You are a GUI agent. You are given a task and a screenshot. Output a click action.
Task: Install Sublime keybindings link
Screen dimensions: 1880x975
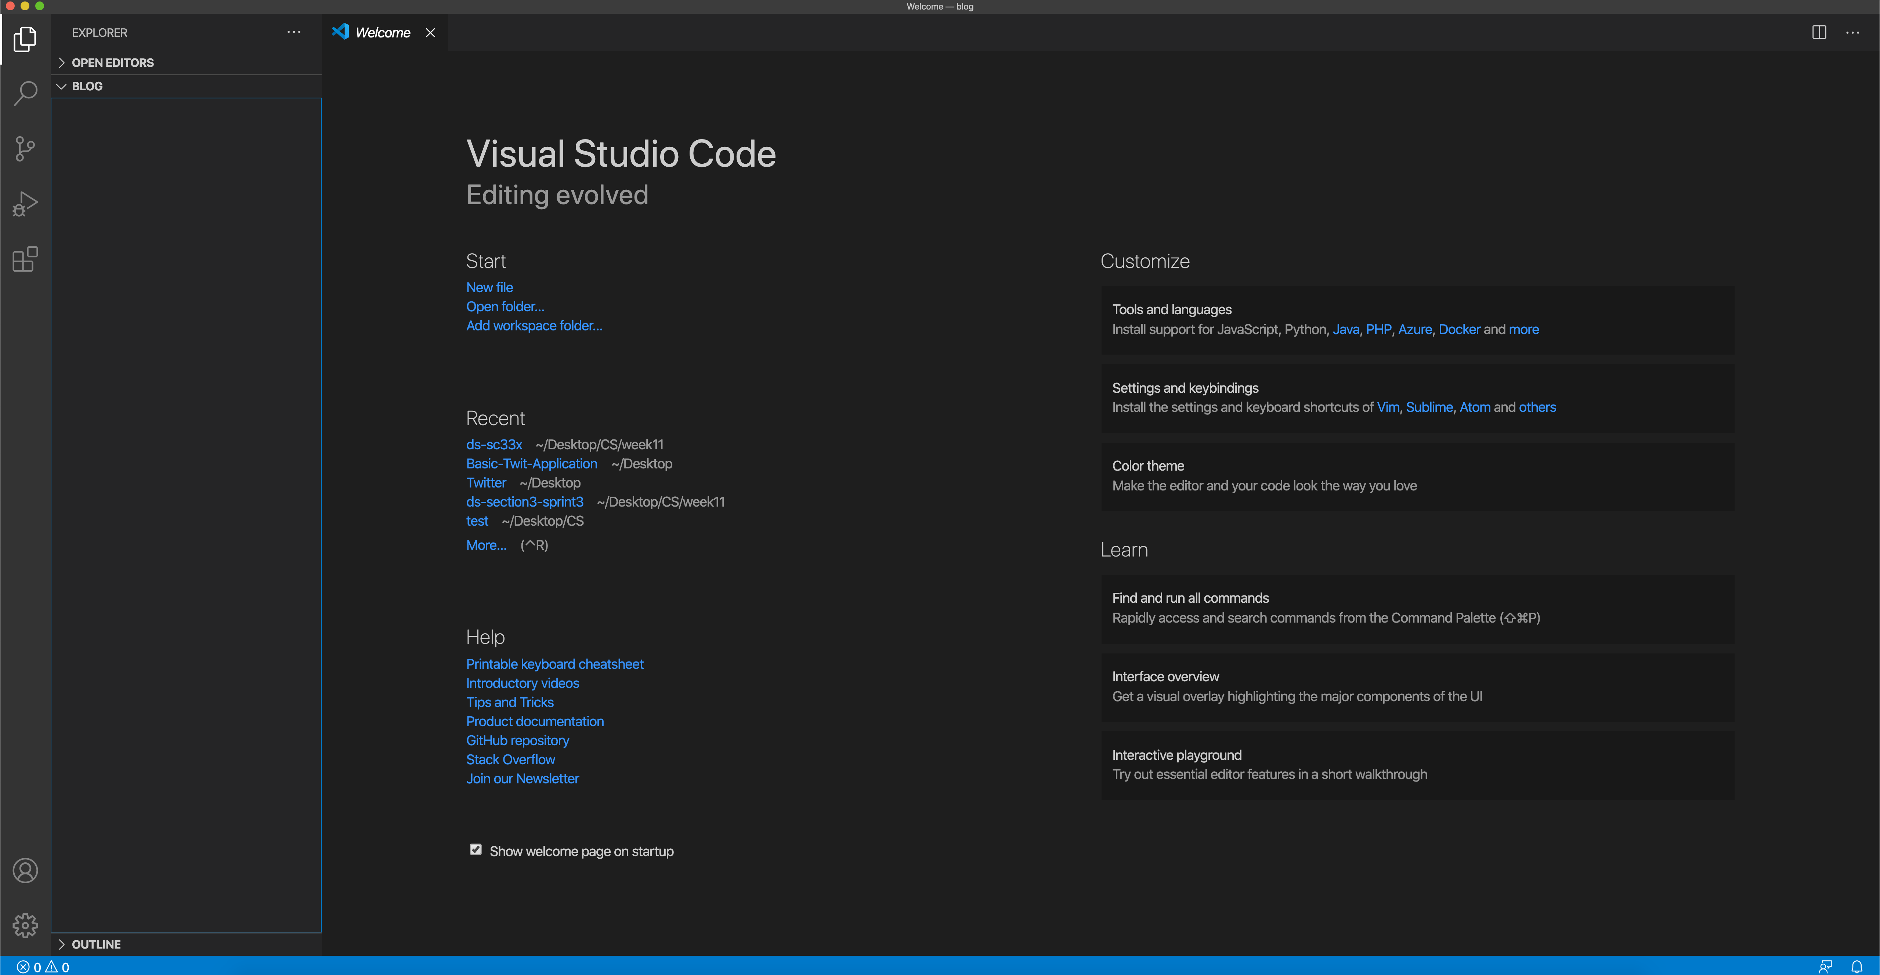[x=1429, y=407]
